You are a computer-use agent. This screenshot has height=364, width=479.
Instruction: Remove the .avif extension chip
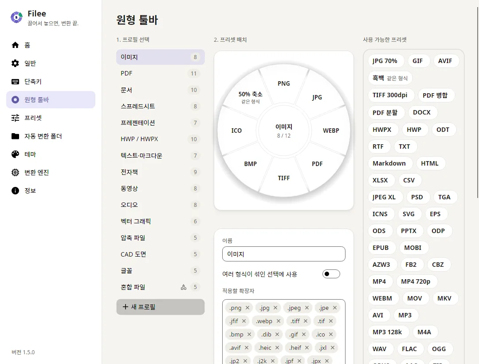coord(247,348)
